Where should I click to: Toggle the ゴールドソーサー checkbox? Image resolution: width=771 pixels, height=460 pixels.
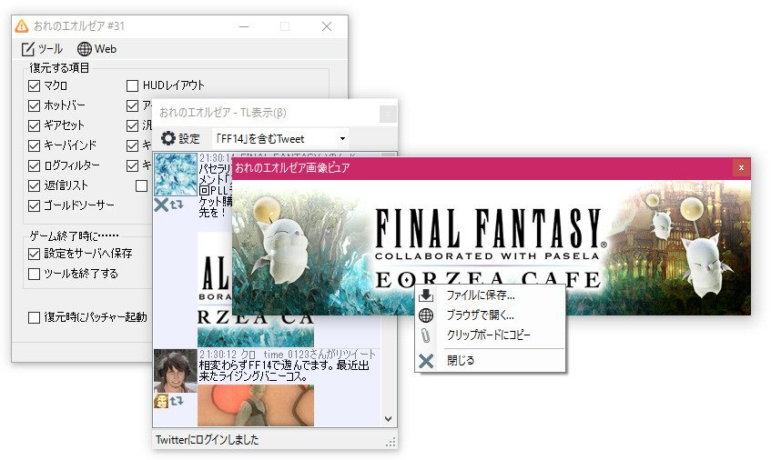(x=34, y=205)
